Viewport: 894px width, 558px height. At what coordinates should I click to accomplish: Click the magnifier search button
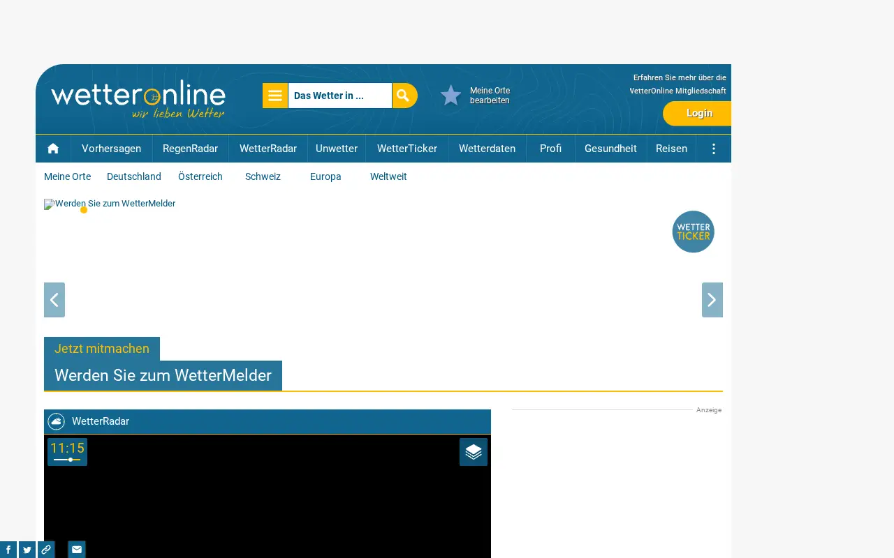[x=404, y=96]
